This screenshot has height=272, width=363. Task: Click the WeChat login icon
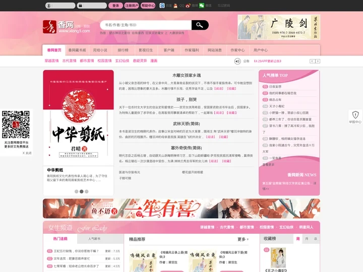202,6
